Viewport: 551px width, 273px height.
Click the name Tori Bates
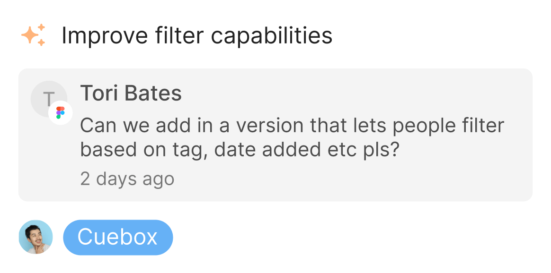click(131, 94)
